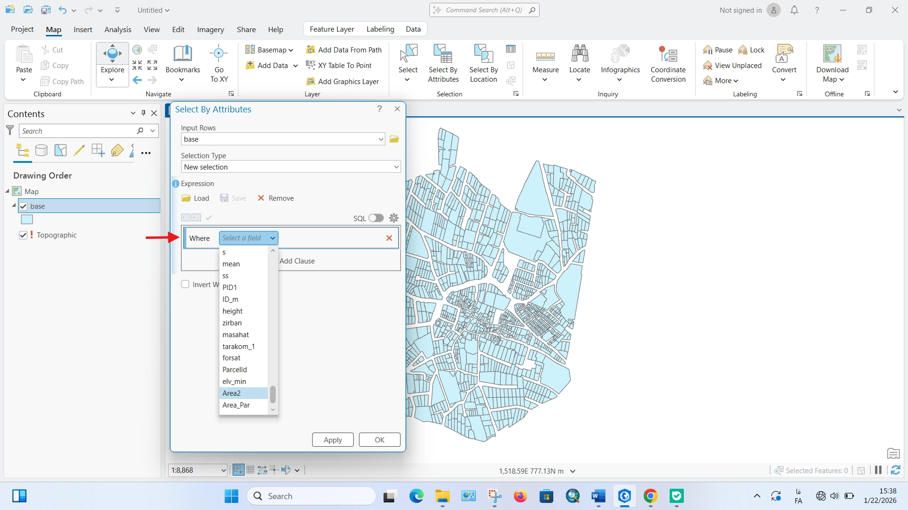Open expression settings gear icon
Screen dimensions: 908x510
[393, 218]
